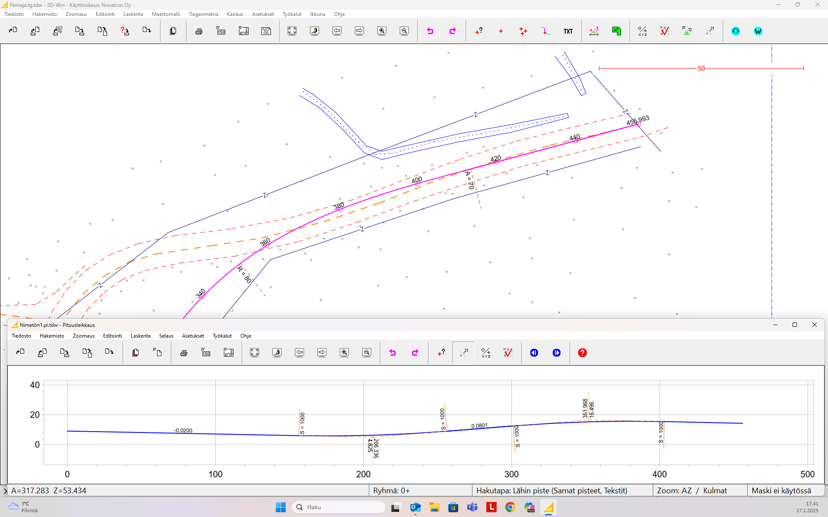
Task: Click the 420 station marker on the alignment
Action: [497, 162]
